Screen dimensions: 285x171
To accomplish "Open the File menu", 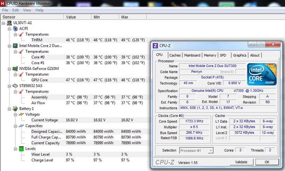I will click(x=5, y=10).
